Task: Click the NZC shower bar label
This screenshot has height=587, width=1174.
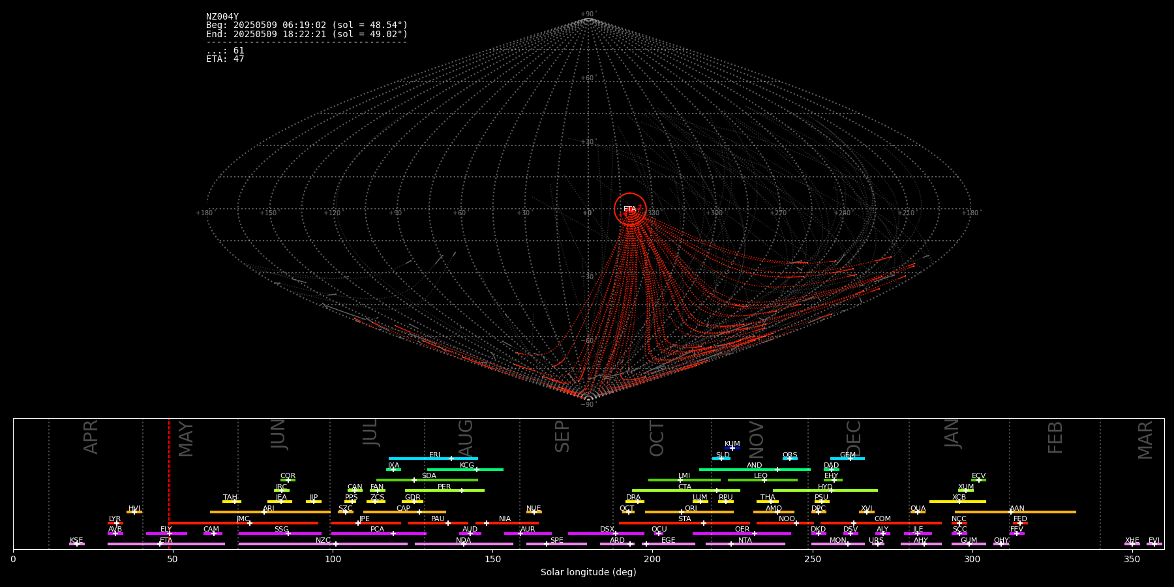Action: (x=323, y=540)
